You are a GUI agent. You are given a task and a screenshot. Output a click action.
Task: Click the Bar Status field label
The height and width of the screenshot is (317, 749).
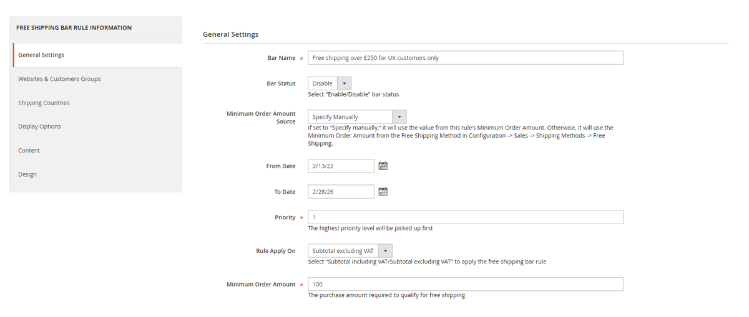coord(281,83)
